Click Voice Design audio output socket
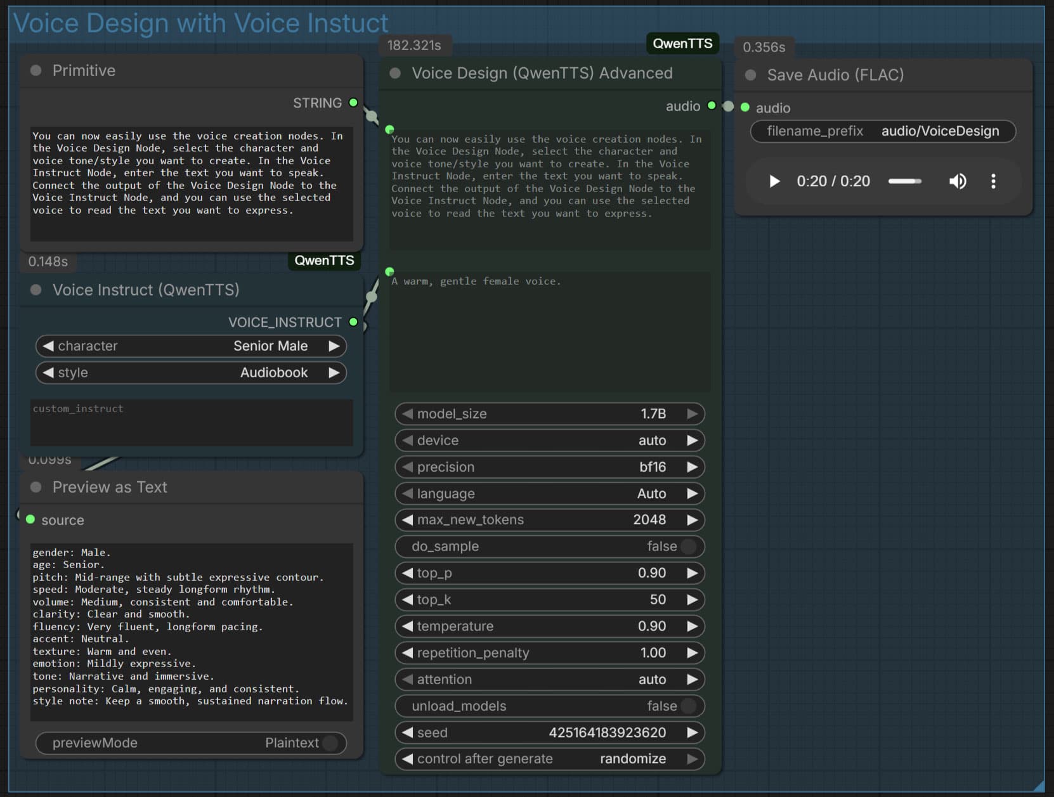The image size is (1054, 797). 712,105
